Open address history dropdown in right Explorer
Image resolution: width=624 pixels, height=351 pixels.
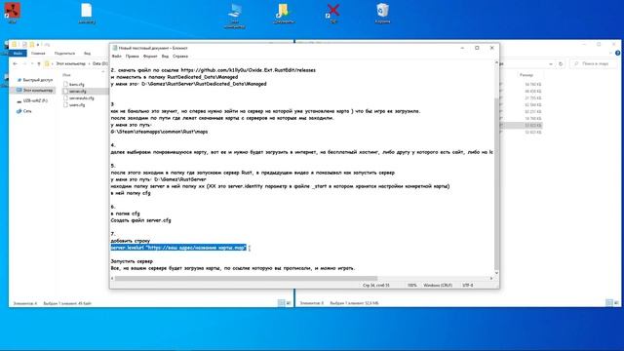[x=550, y=63]
